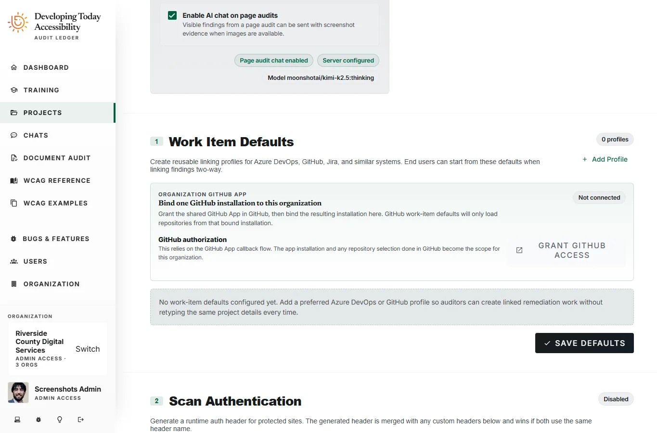Click the copy icon beside WCAG Examples
Image resolution: width=657 pixels, height=433 pixels.
(x=14, y=203)
